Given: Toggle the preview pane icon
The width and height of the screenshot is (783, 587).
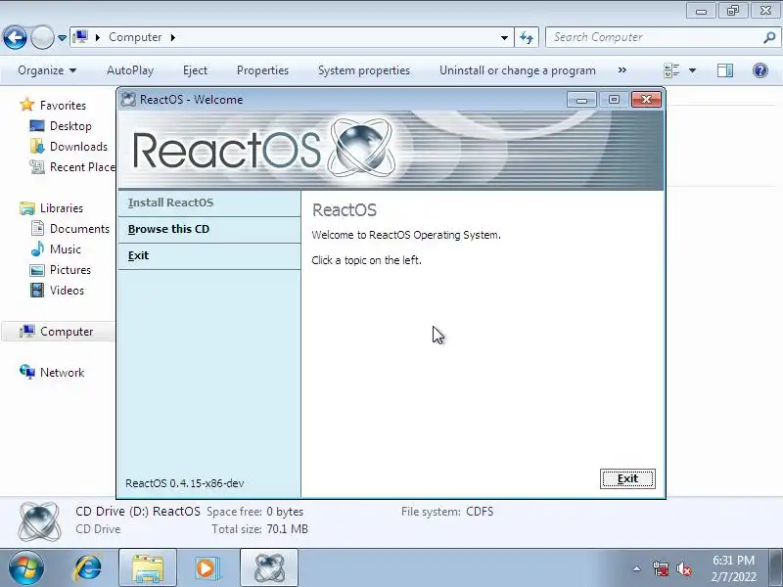Looking at the screenshot, I should (x=725, y=70).
